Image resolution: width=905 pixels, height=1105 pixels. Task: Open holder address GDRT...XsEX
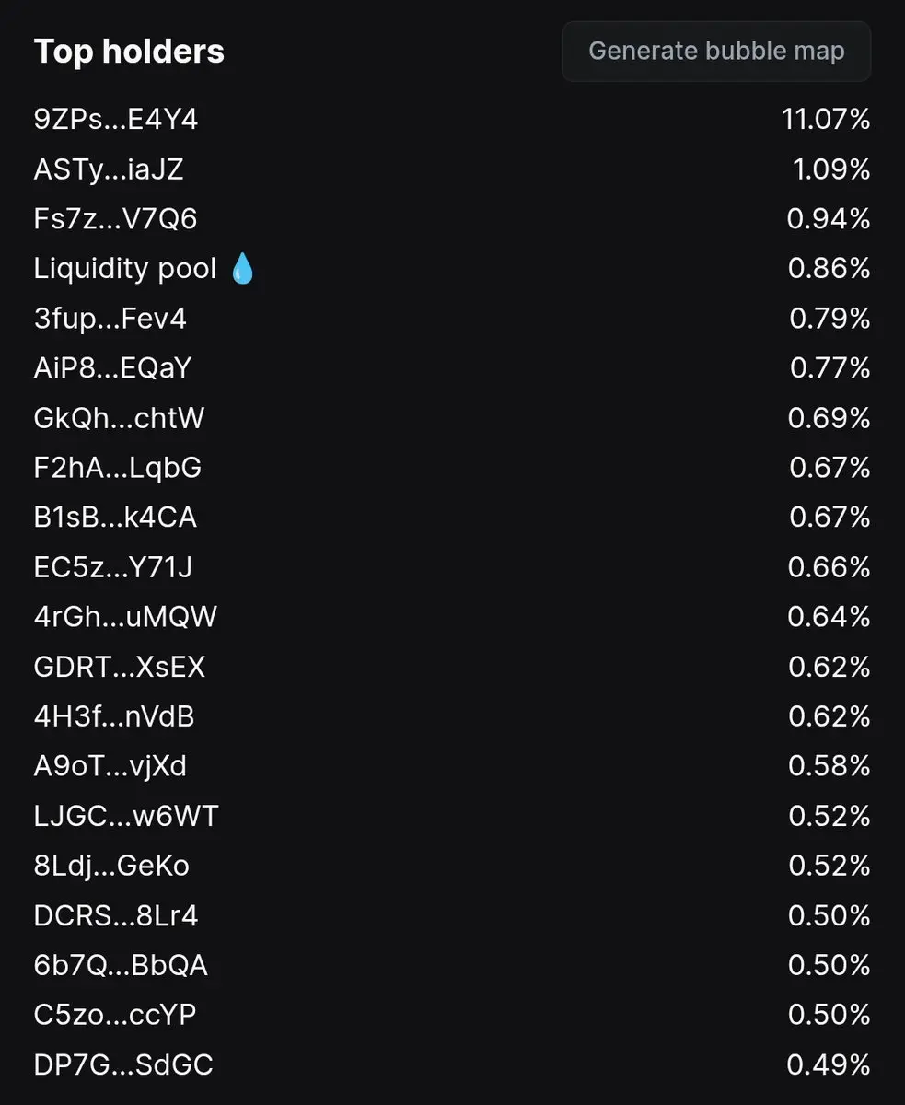[120, 667]
